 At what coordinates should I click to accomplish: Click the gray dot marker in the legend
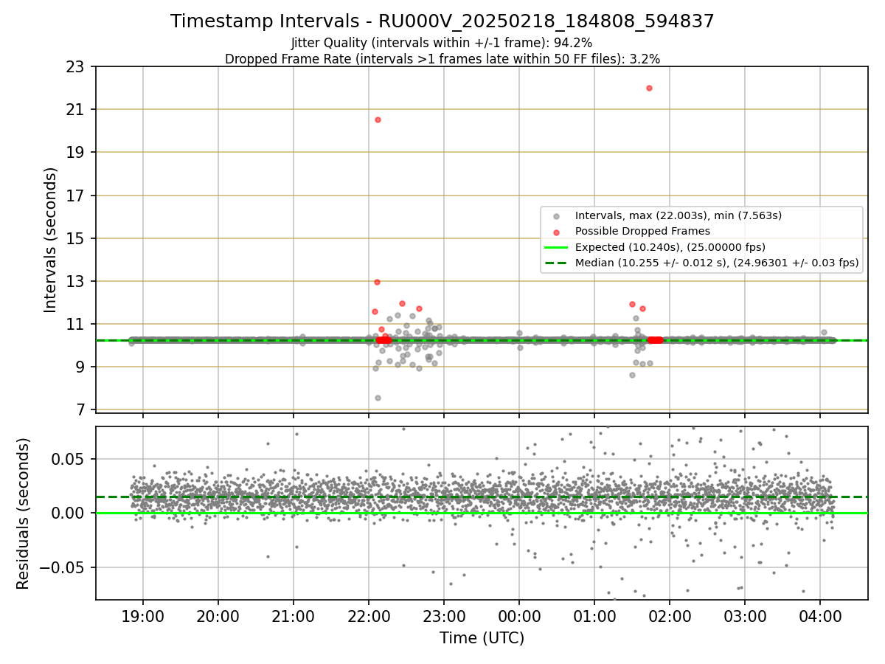[557, 216]
